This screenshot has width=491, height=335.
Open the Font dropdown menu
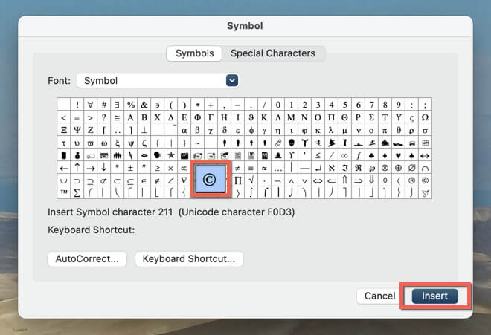(232, 80)
